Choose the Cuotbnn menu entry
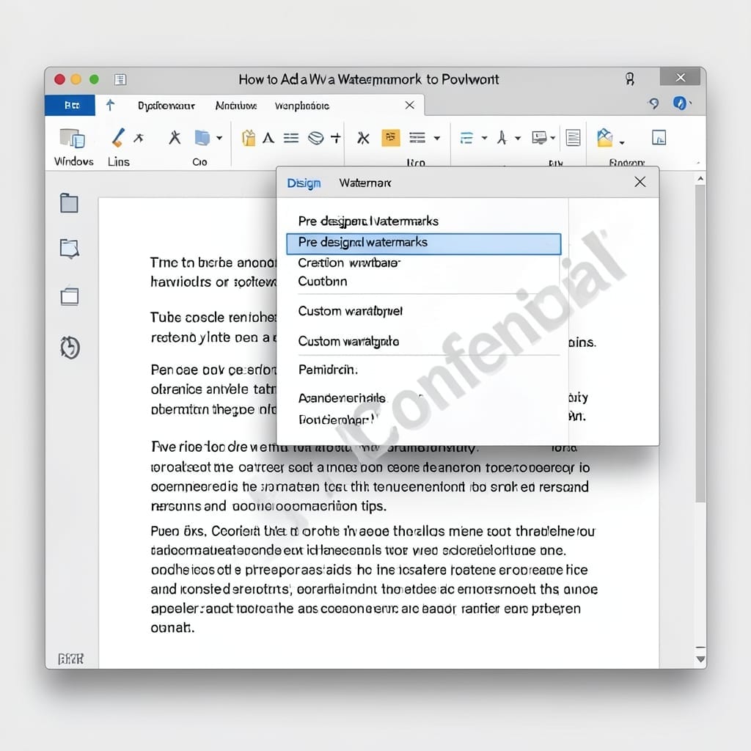The image size is (751, 751). [323, 281]
